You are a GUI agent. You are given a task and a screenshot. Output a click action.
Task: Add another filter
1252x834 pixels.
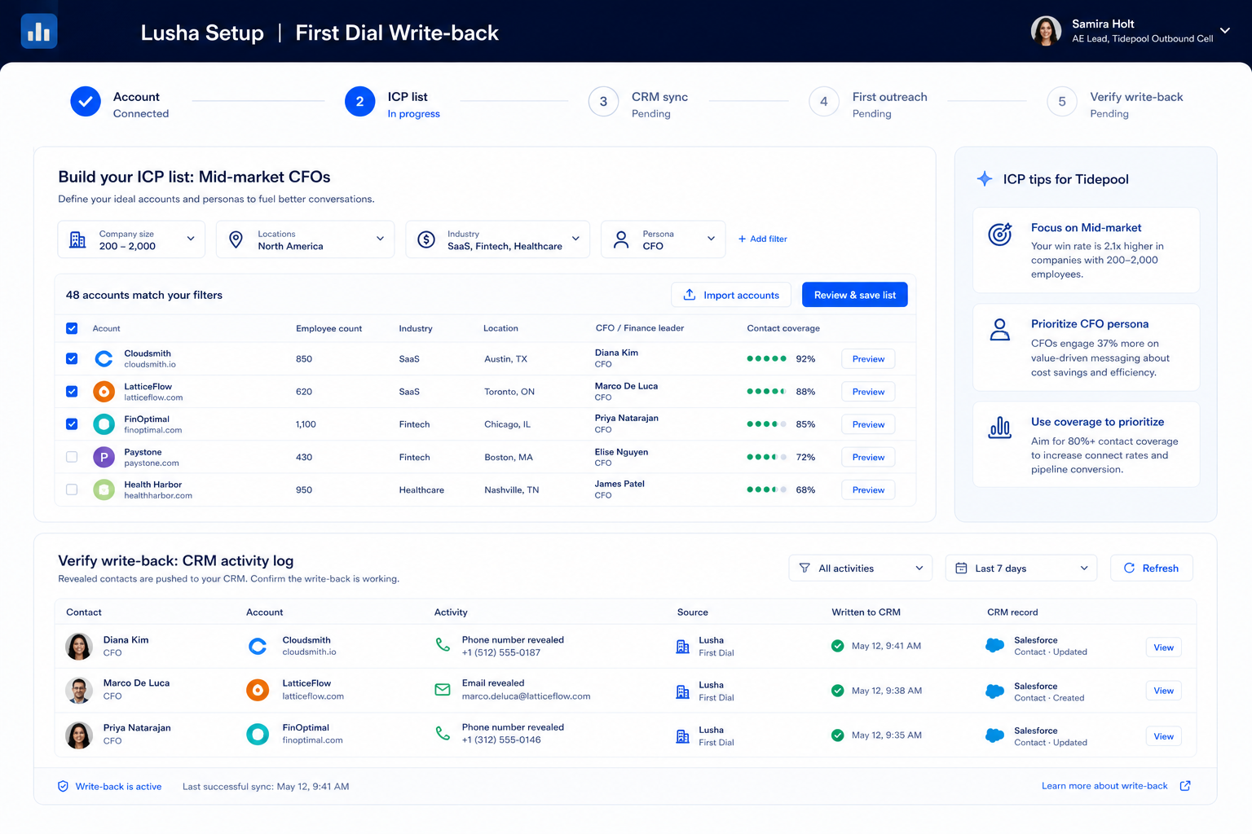point(762,239)
